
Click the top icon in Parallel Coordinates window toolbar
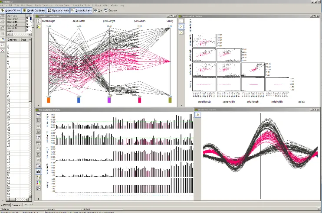click(39, 21)
